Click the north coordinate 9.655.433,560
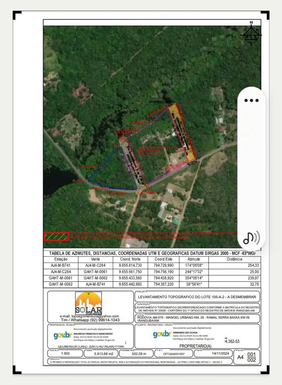Image resolution: width=282 pixels, height=385 pixels. pos(130,278)
